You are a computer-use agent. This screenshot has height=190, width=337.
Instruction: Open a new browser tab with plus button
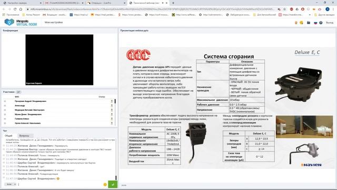(173, 3)
